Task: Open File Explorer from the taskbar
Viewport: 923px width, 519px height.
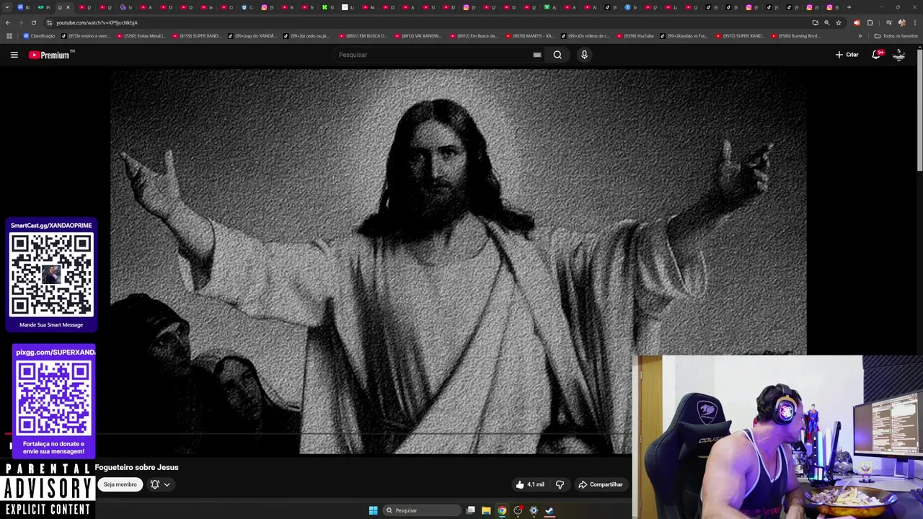Action: 486,510
